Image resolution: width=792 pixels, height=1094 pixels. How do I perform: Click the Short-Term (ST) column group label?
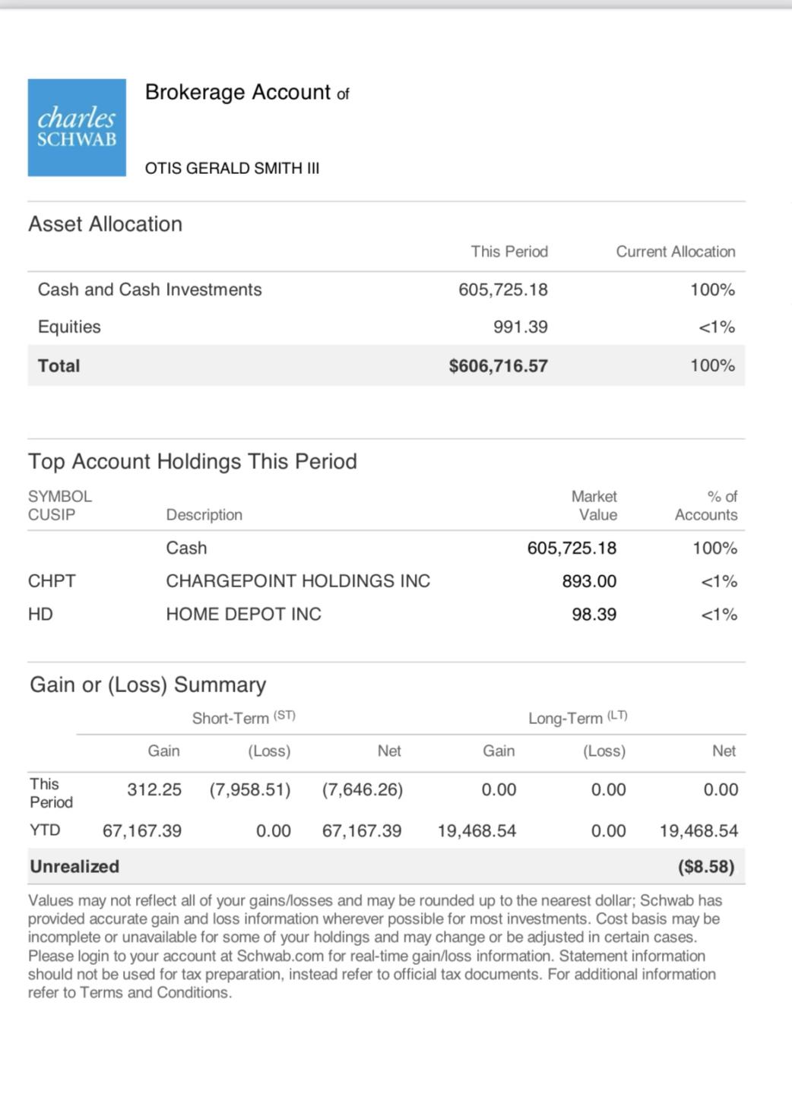[x=243, y=718]
